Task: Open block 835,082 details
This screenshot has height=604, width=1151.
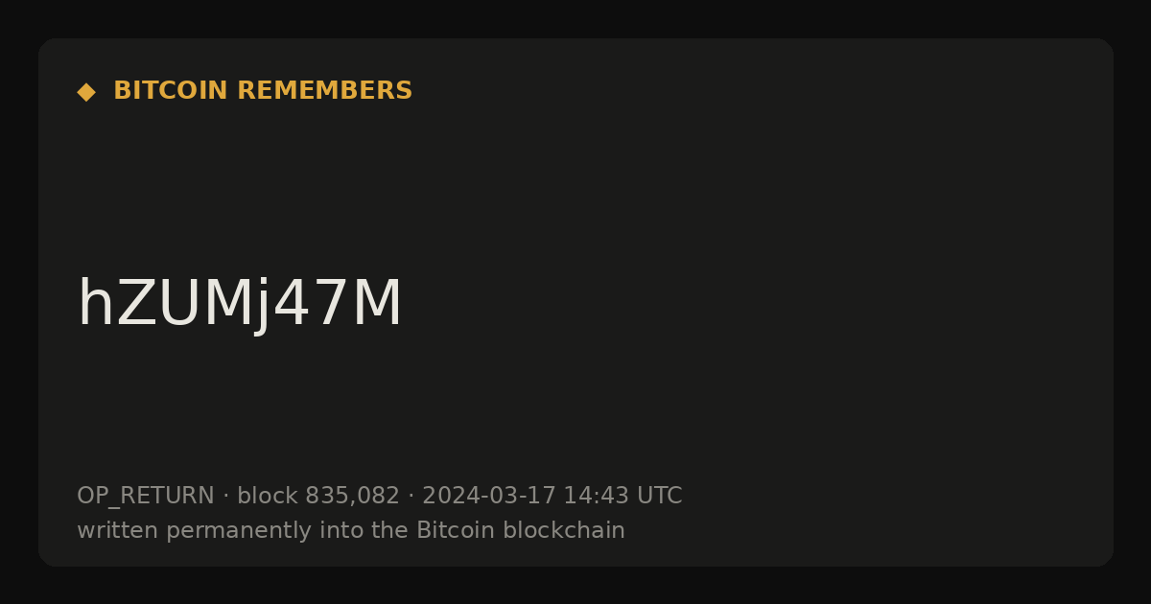Action: (x=318, y=497)
